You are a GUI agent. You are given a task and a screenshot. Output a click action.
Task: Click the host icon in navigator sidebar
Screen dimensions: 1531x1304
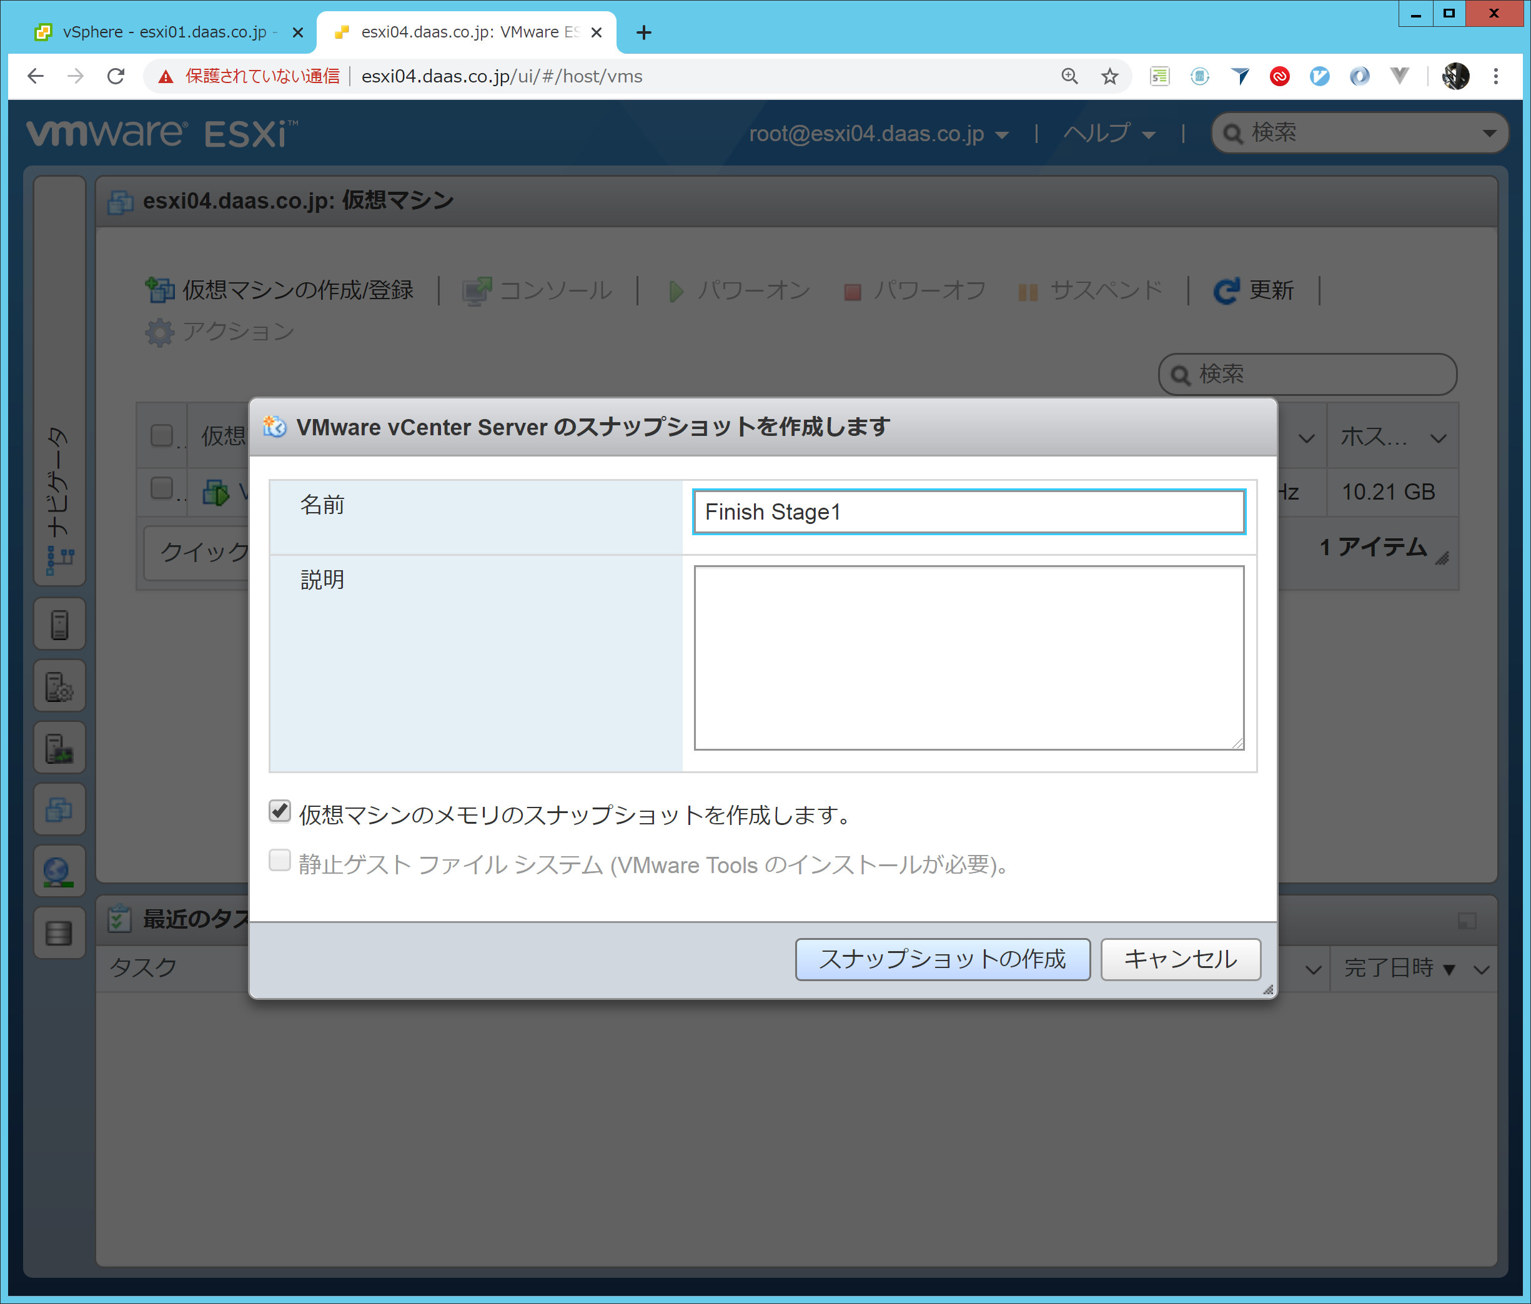coord(59,625)
